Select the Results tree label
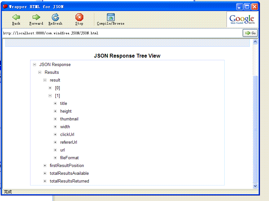 click(52, 72)
